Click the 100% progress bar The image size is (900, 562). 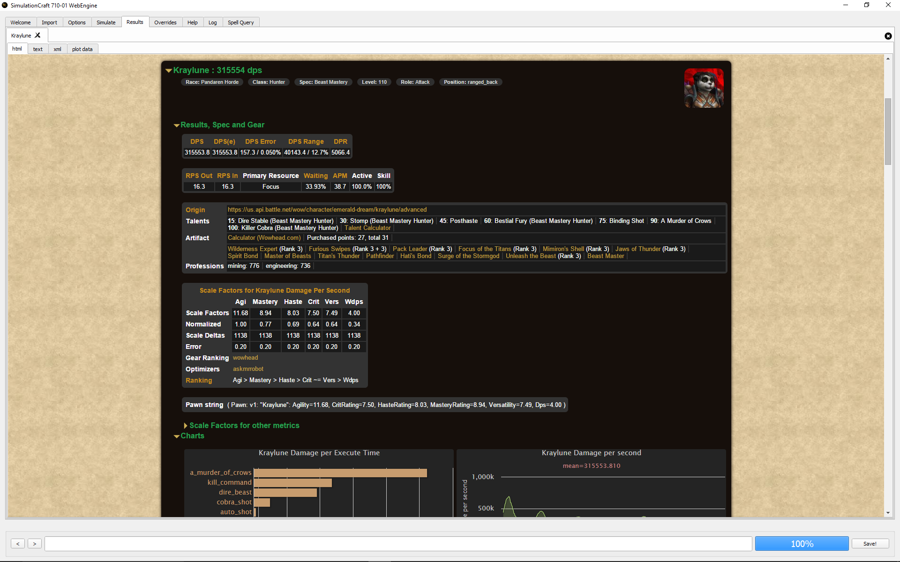tap(802, 544)
